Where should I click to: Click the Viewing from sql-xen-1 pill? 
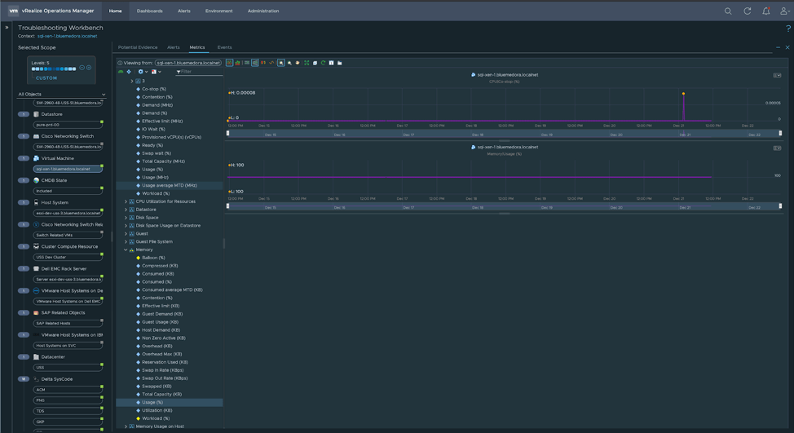[x=187, y=63]
